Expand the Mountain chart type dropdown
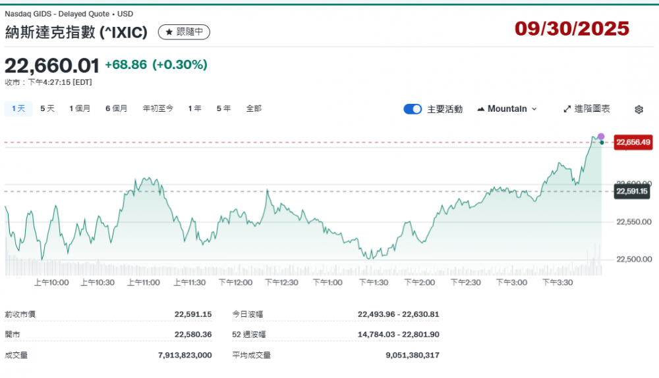The image size is (659, 378). 506,109
